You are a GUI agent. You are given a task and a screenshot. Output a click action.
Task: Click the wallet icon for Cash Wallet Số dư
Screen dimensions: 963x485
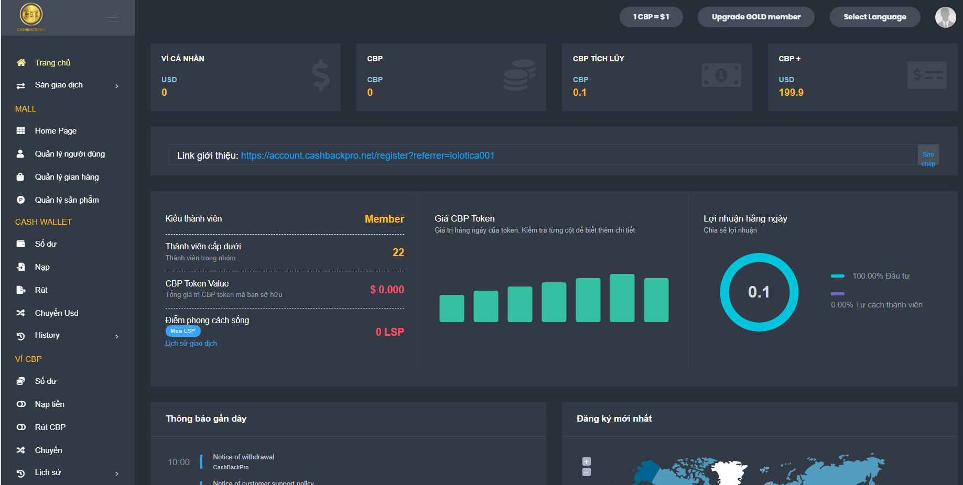[21, 244]
